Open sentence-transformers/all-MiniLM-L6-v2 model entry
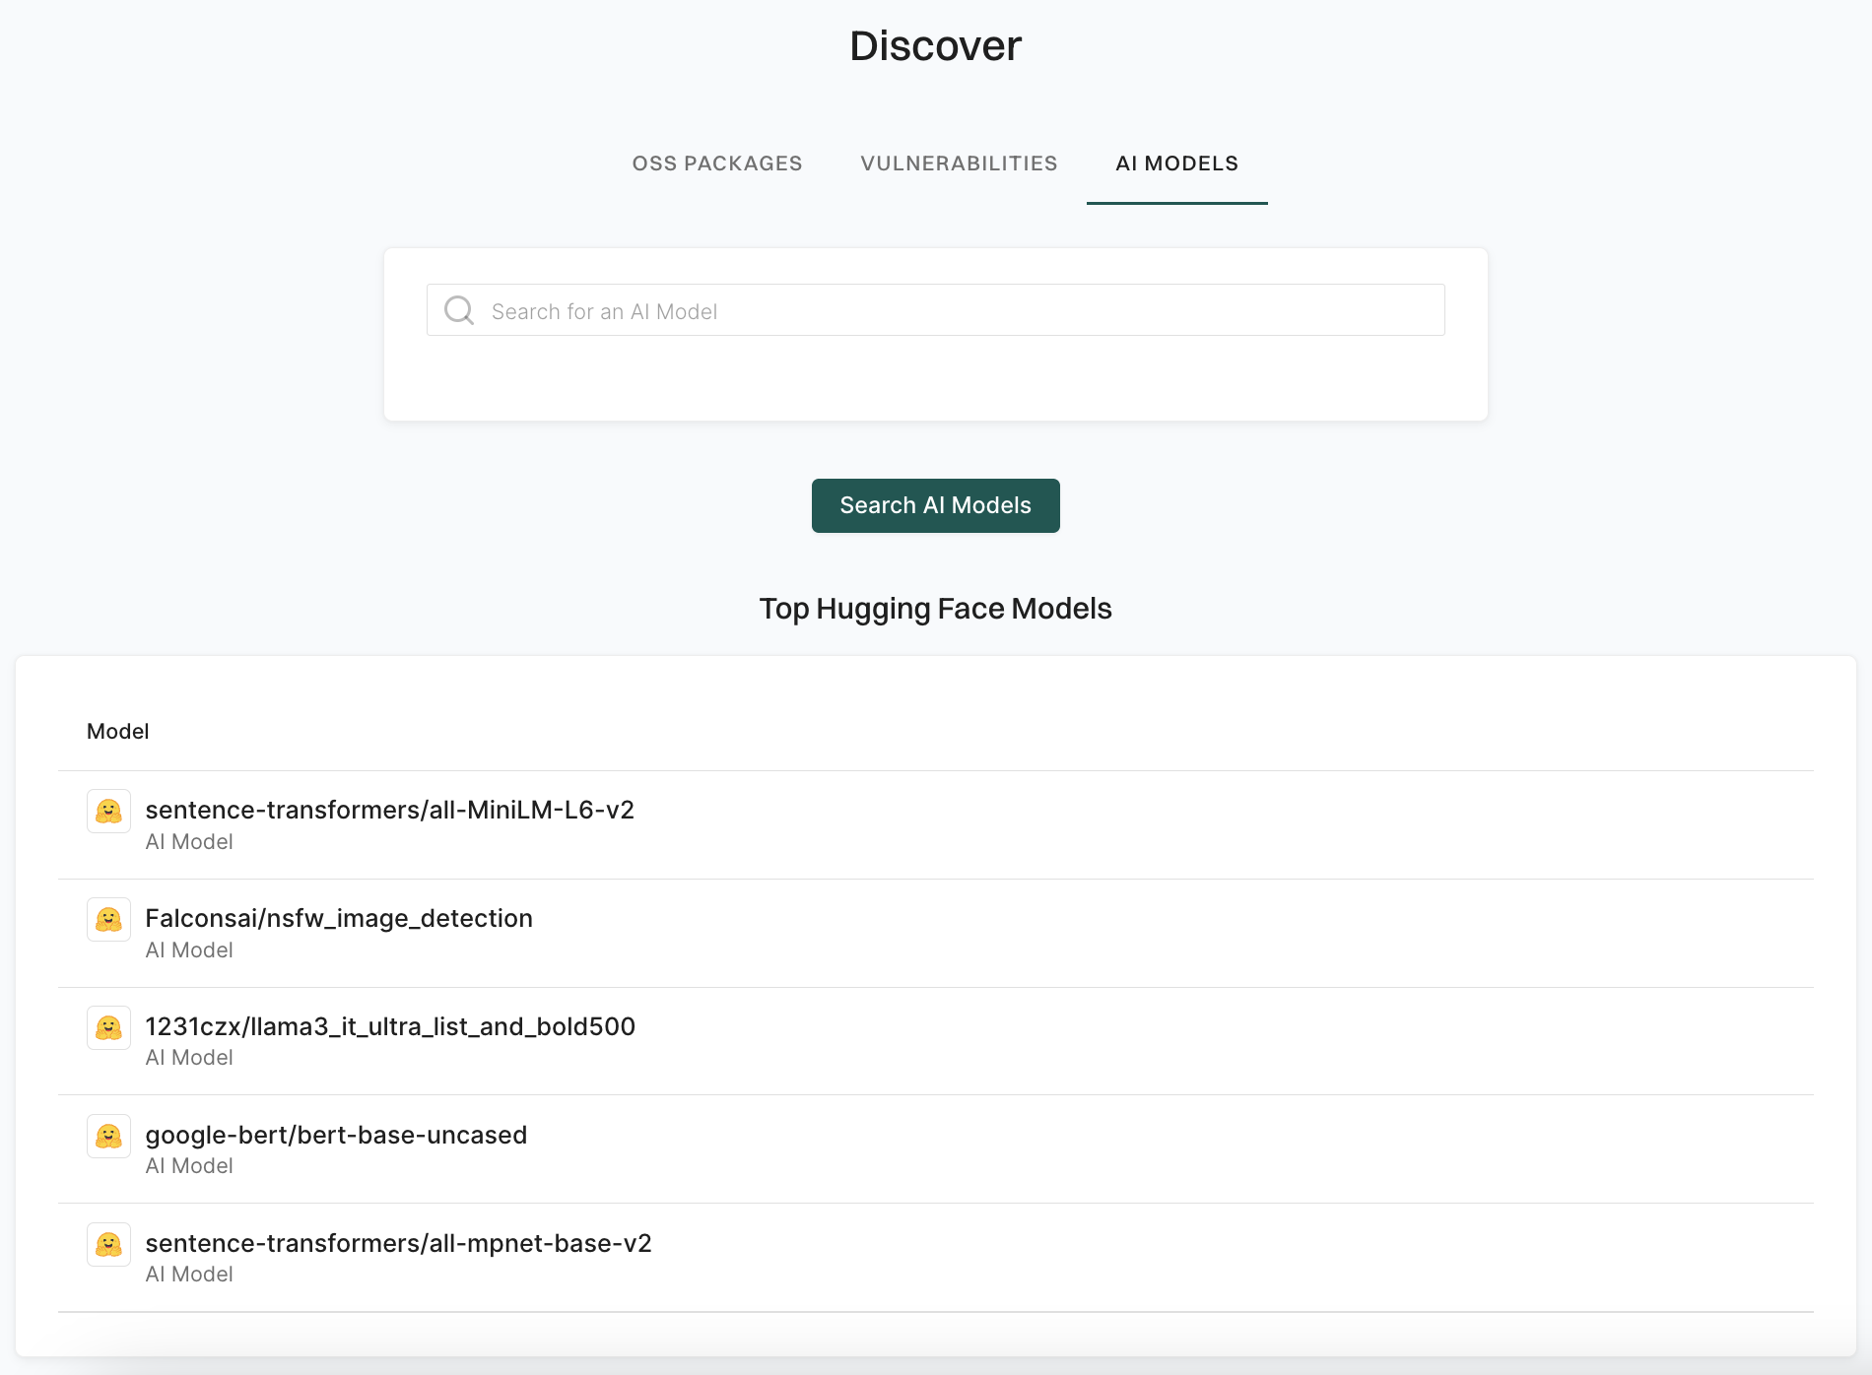The image size is (1872, 1375). tap(390, 810)
